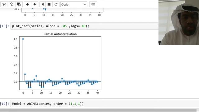199x112 pixels.
Task: Click the Partial Autocorrelation plot title
Action: 60,34
